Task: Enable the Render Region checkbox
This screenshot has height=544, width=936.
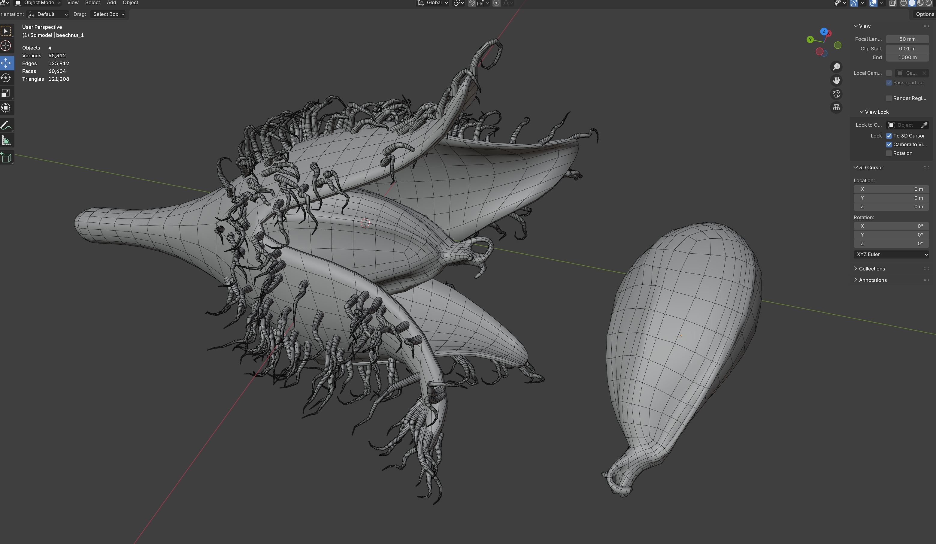Action: pyautogui.click(x=889, y=98)
